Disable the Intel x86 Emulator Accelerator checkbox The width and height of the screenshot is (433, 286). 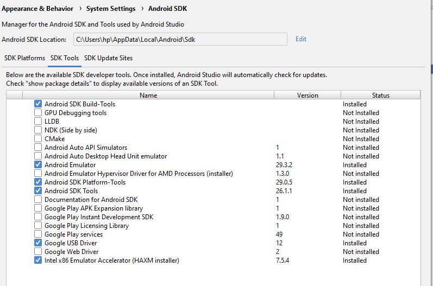[38, 260]
